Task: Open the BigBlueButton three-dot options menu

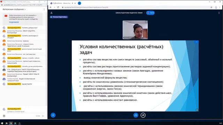Action: tap(219, 13)
